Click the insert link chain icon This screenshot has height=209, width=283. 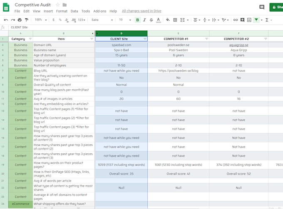point(236,20)
